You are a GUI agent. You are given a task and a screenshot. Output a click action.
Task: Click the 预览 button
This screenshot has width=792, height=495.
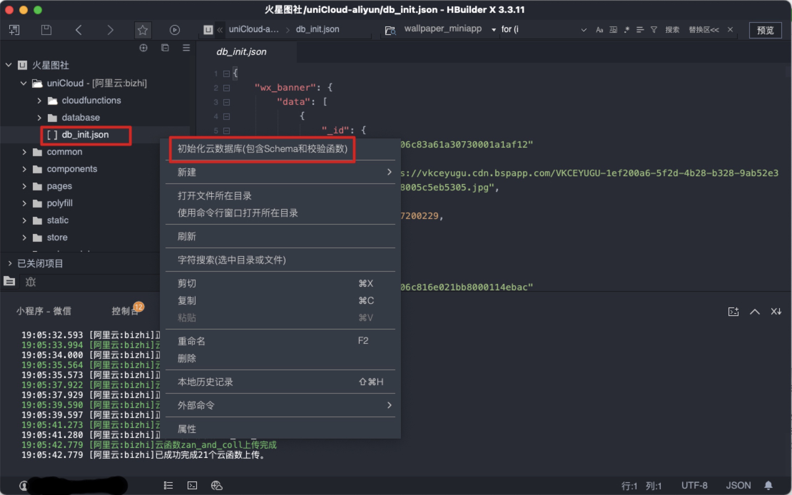765,30
